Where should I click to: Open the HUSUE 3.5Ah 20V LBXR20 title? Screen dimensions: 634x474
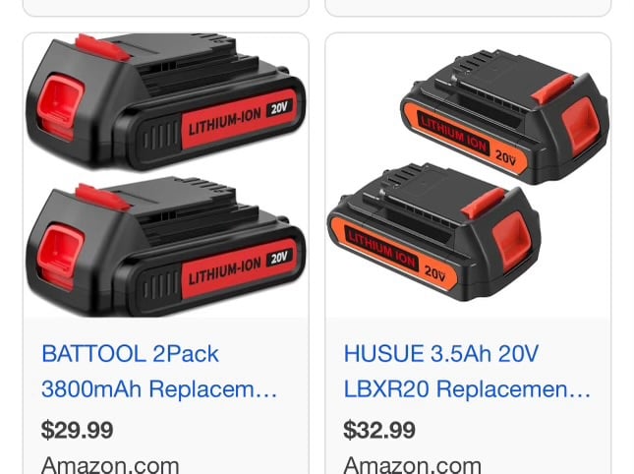coord(467,372)
